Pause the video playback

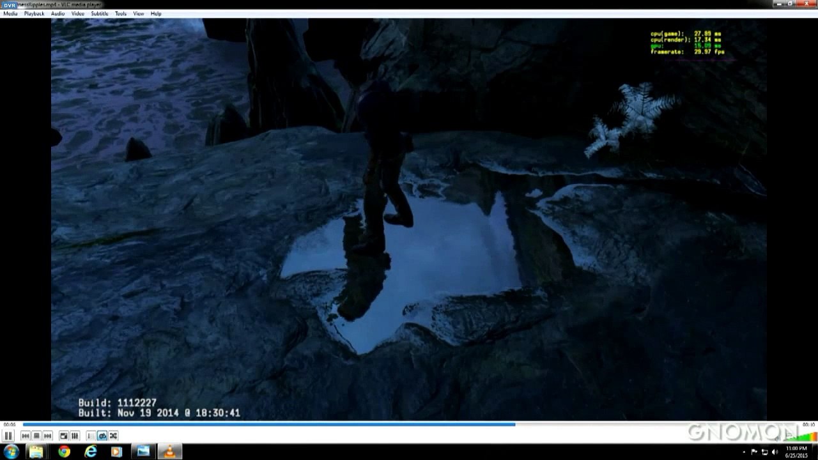click(x=8, y=436)
